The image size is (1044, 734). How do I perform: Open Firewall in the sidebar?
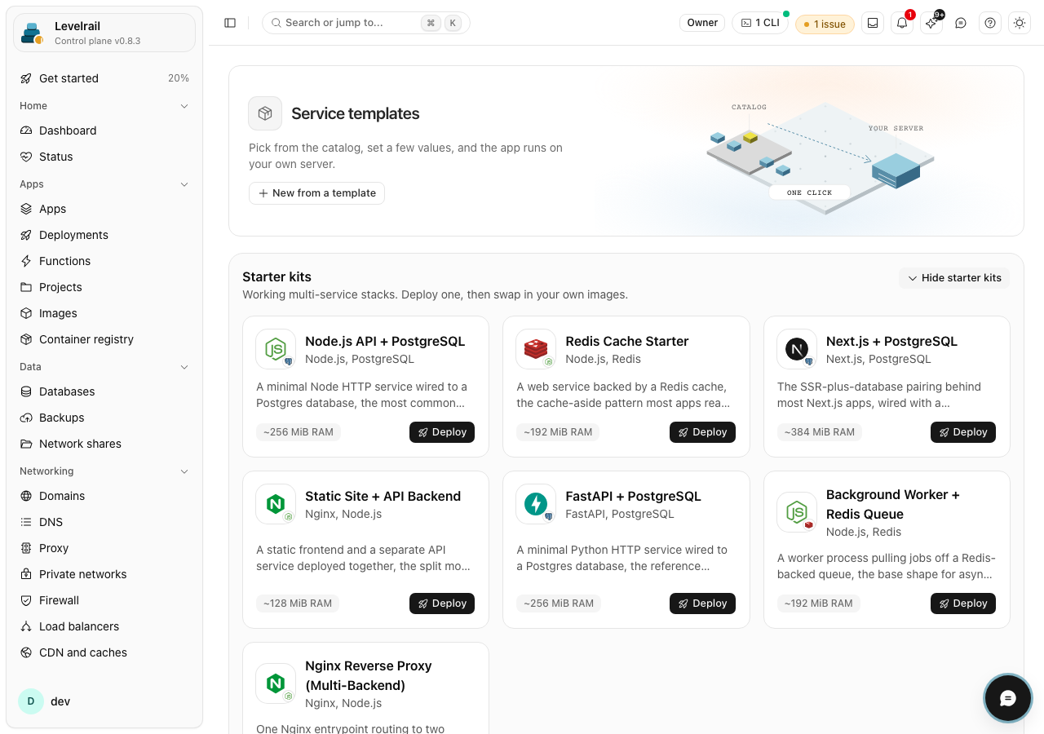pyautogui.click(x=104, y=600)
